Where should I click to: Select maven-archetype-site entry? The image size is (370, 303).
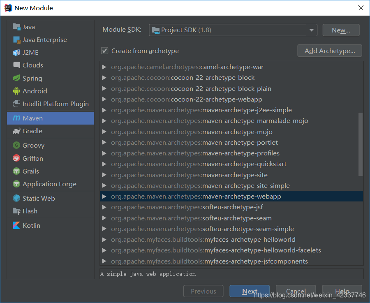231,175
